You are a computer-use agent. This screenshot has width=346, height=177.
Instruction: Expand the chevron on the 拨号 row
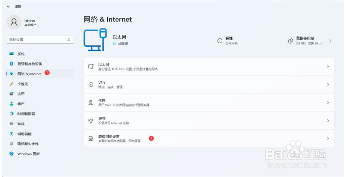(x=328, y=121)
